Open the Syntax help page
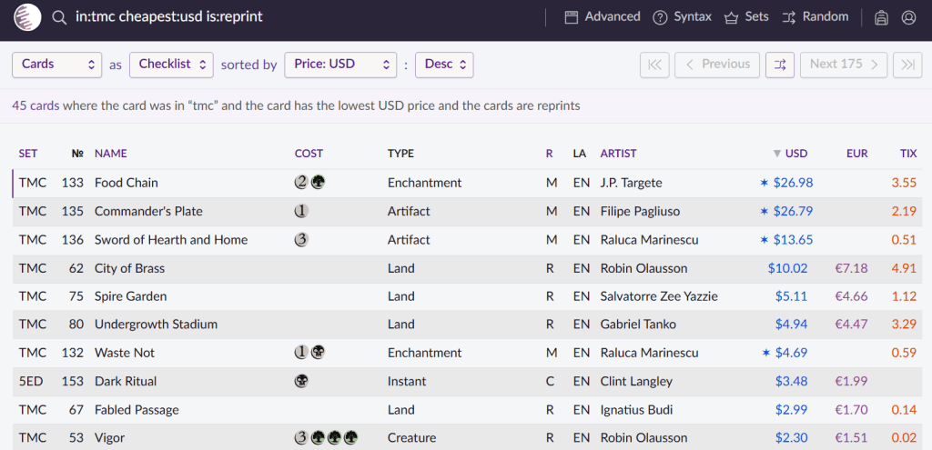Viewport: 932px width, 450px height. pyautogui.click(x=683, y=17)
